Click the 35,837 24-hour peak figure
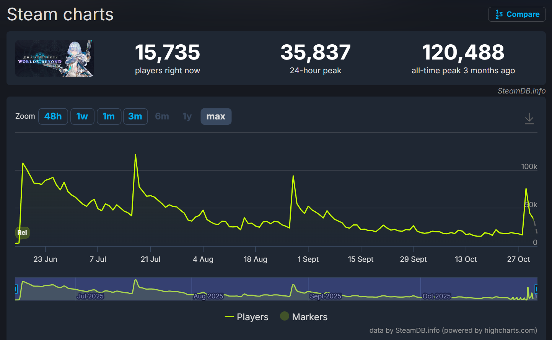 (x=316, y=52)
